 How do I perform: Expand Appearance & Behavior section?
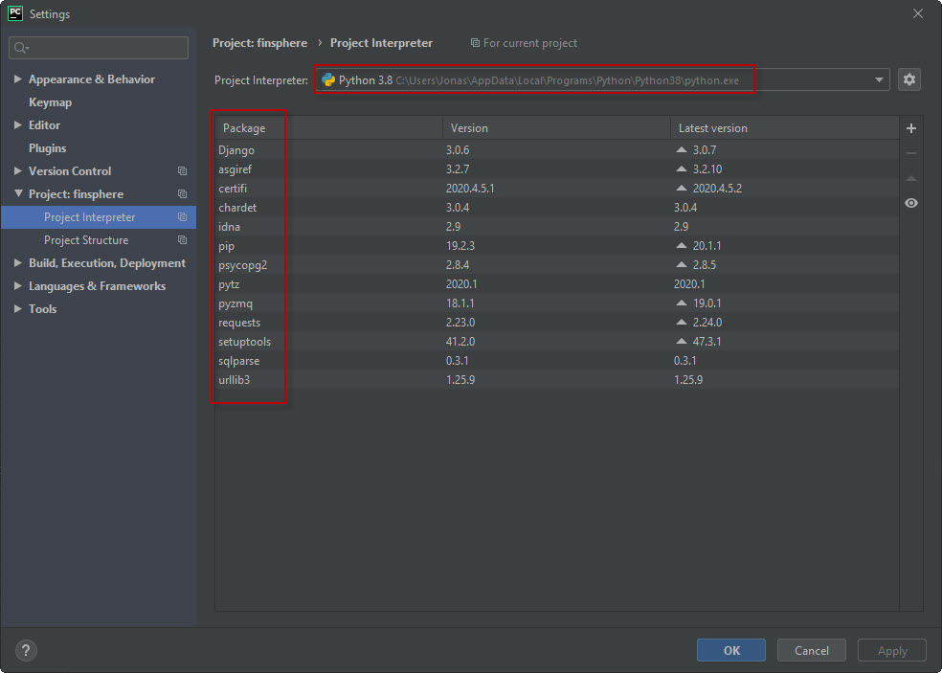click(17, 79)
